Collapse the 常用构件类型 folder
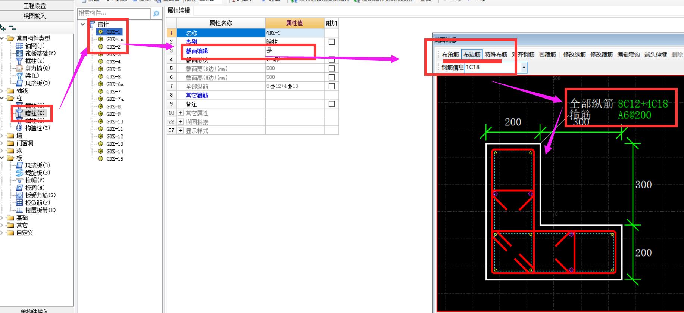 pos(2,38)
